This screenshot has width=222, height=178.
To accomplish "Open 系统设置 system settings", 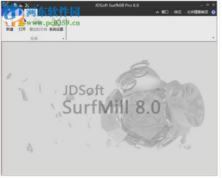I will pyautogui.click(x=56, y=25).
